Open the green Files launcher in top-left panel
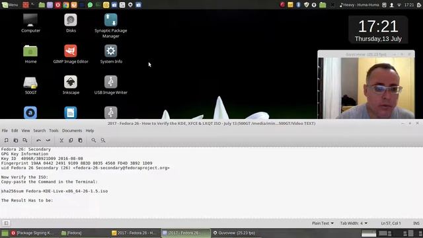423x238 pixels. click(x=42, y=5)
